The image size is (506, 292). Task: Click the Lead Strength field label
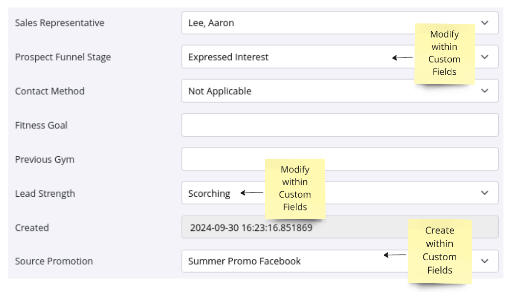[45, 193]
